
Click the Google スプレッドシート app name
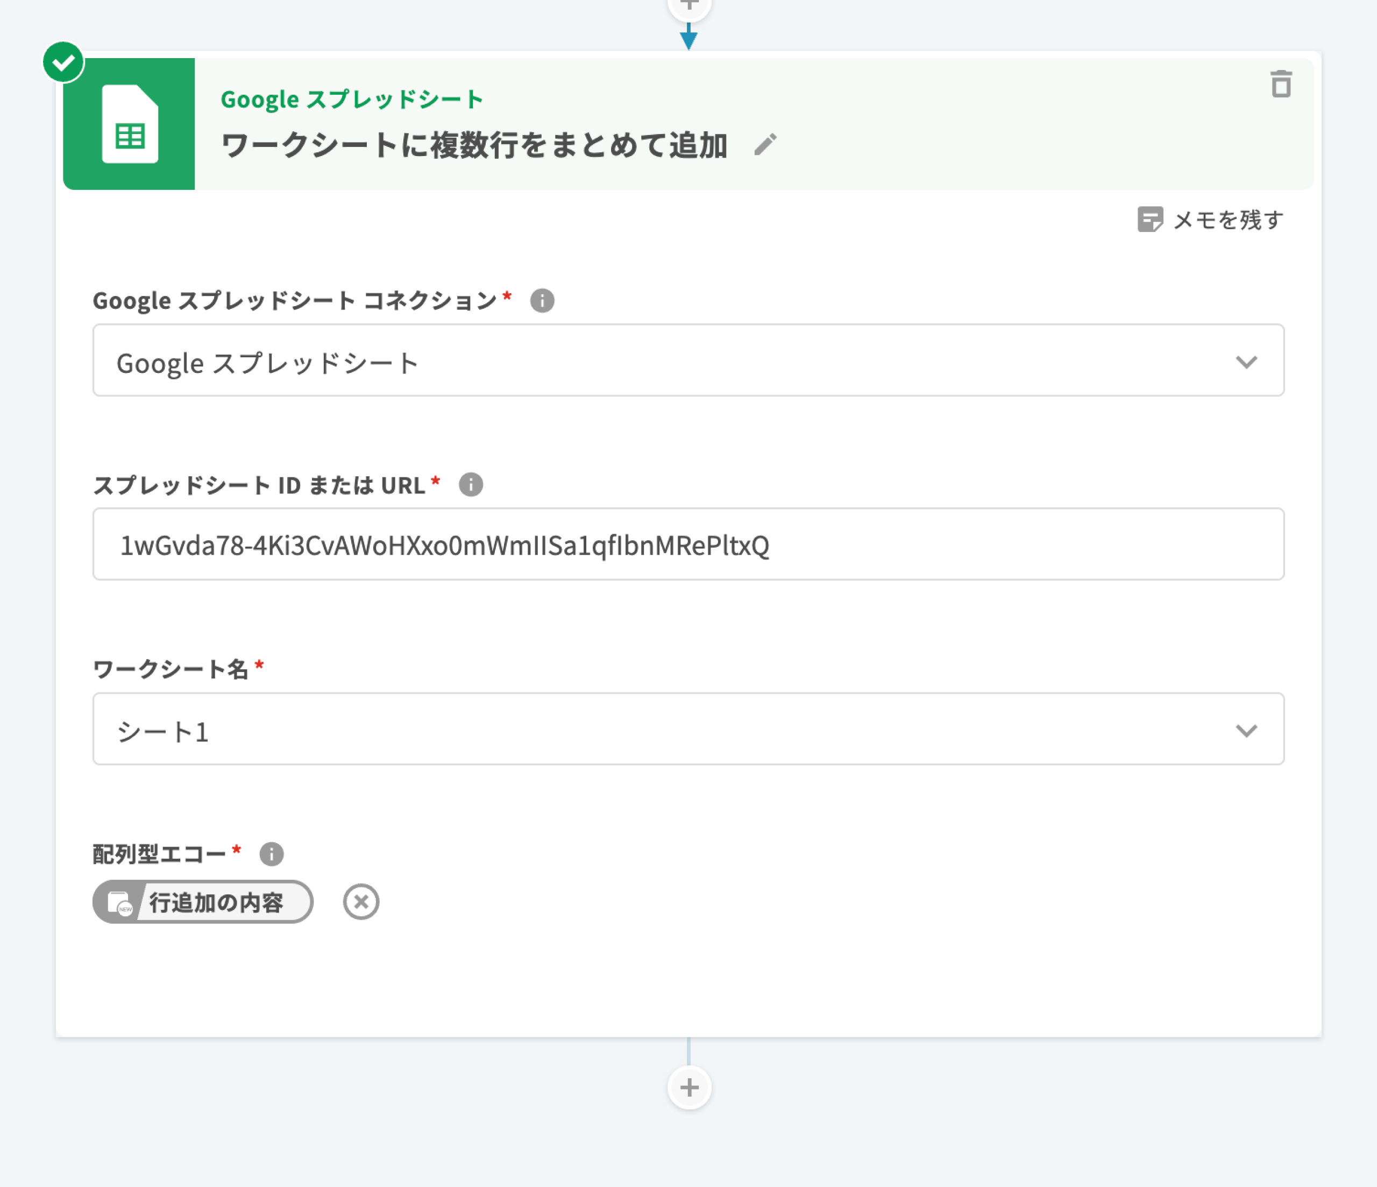point(352,100)
